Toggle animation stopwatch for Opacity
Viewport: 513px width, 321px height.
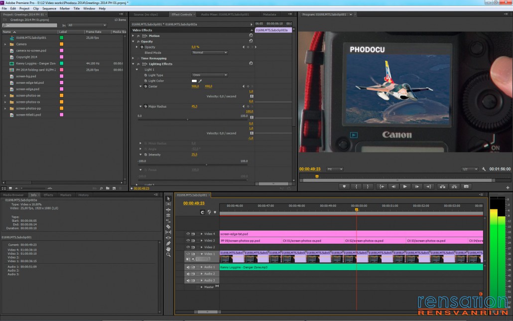pos(141,47)
